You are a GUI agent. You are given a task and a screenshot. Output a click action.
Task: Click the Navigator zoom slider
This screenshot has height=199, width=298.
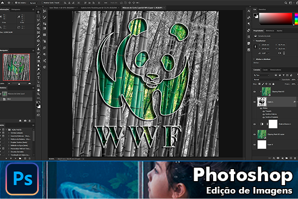19,84
